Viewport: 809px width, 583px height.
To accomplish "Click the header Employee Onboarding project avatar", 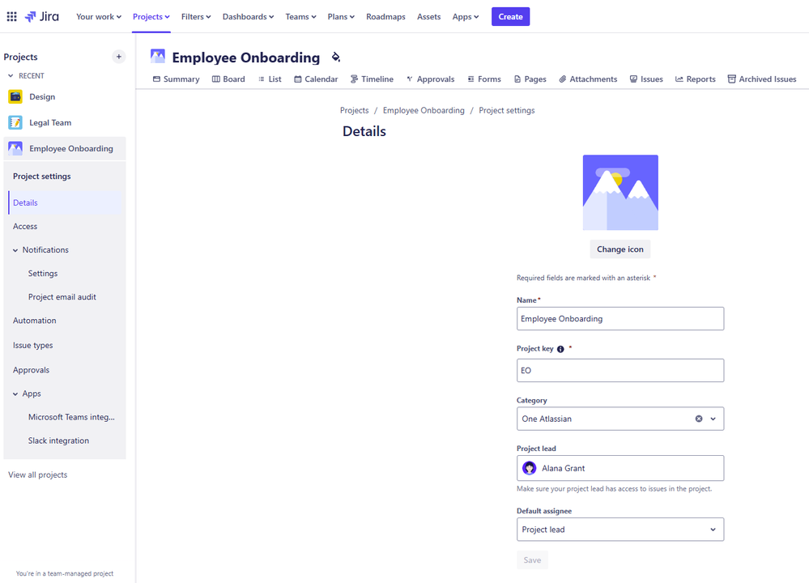I will [x=157, y=56].
